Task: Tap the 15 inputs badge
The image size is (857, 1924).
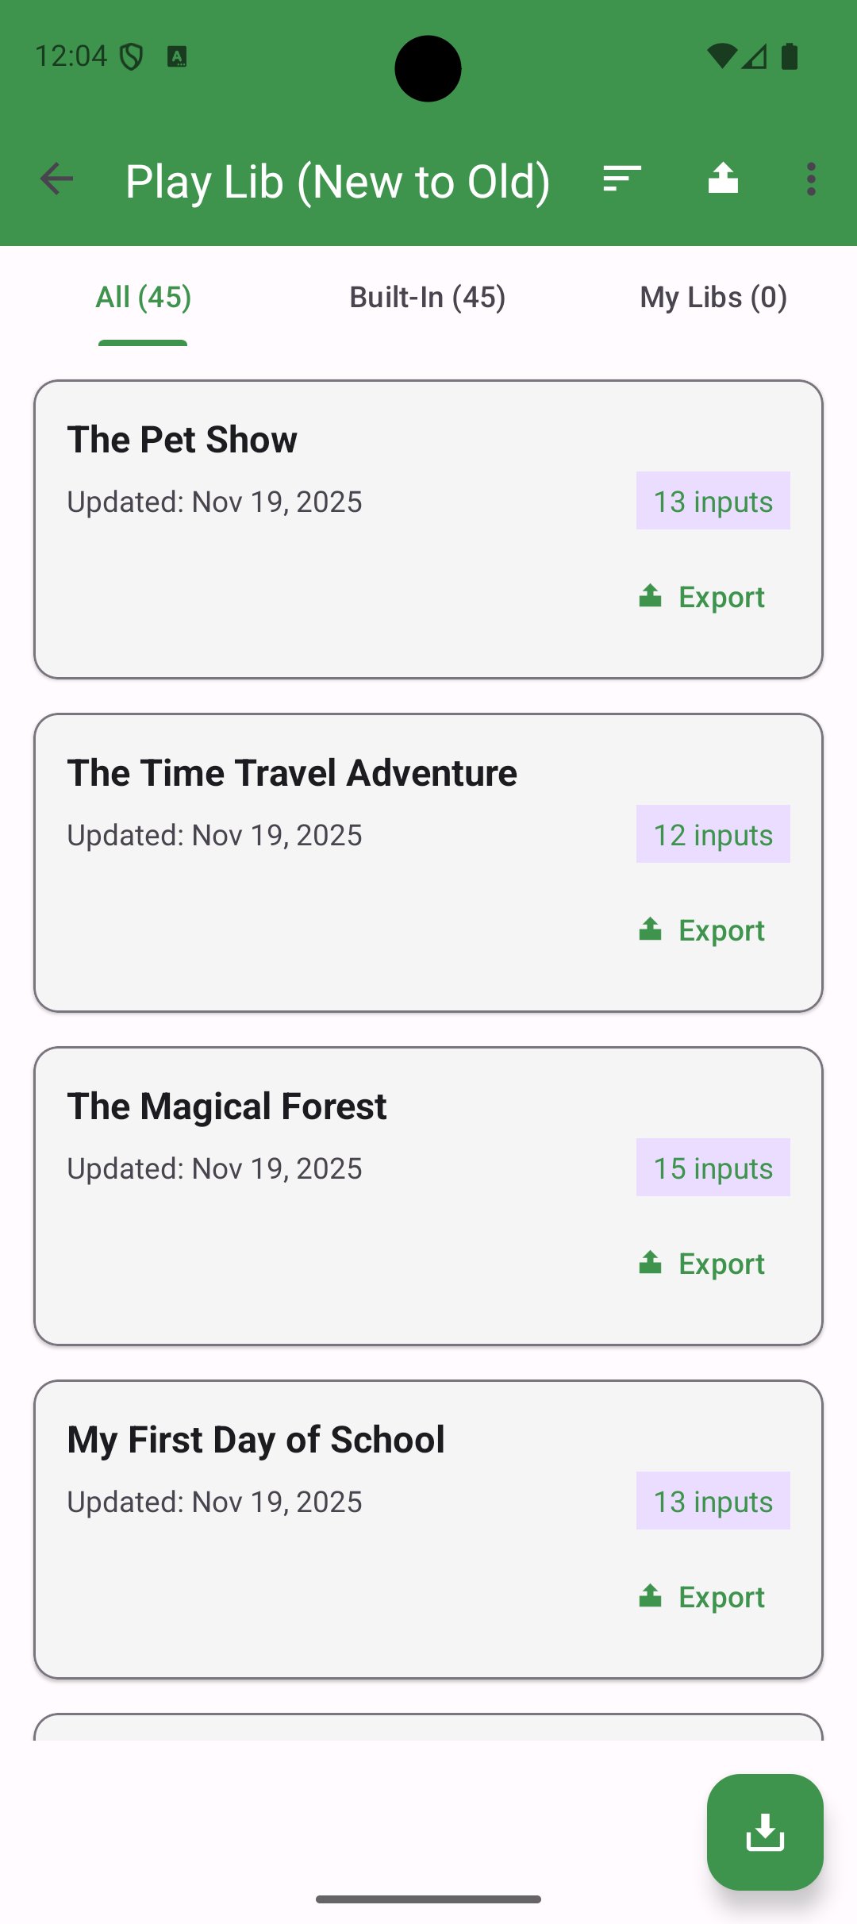Action: pyautogui.click(x=713, y=1168)
